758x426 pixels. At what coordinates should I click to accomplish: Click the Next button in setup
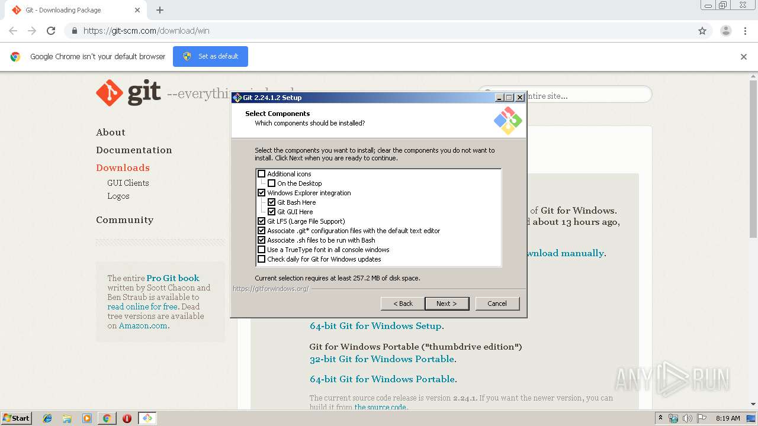click(447, 304)
